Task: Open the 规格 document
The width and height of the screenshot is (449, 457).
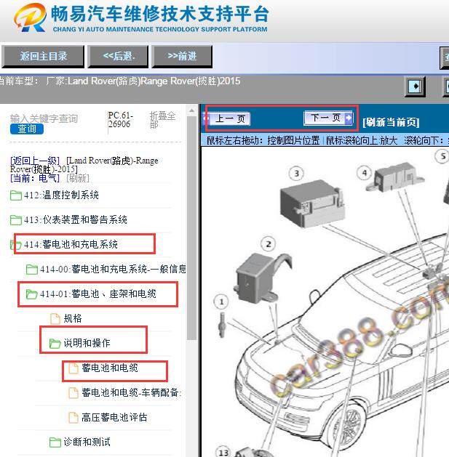Action: click(x=73, y=318)
